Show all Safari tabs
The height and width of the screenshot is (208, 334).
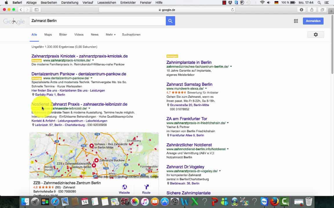pos(322,10)
